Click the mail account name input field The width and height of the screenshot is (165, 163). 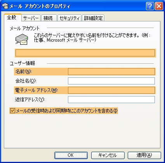click(85, 53)
